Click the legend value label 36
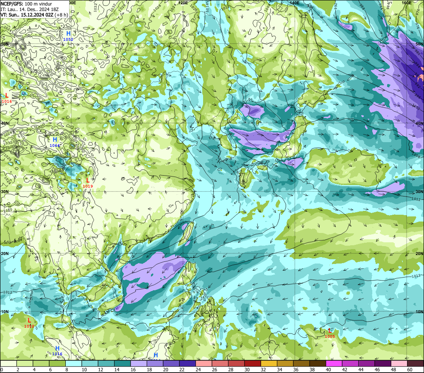 tap(296, 370)
